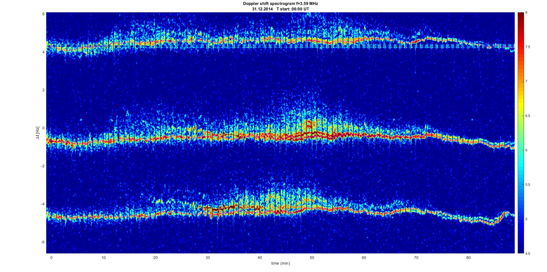Click the x-axis tick label 10
The image size is (547, 272).
pyautogui.click(x=103, y=258)
